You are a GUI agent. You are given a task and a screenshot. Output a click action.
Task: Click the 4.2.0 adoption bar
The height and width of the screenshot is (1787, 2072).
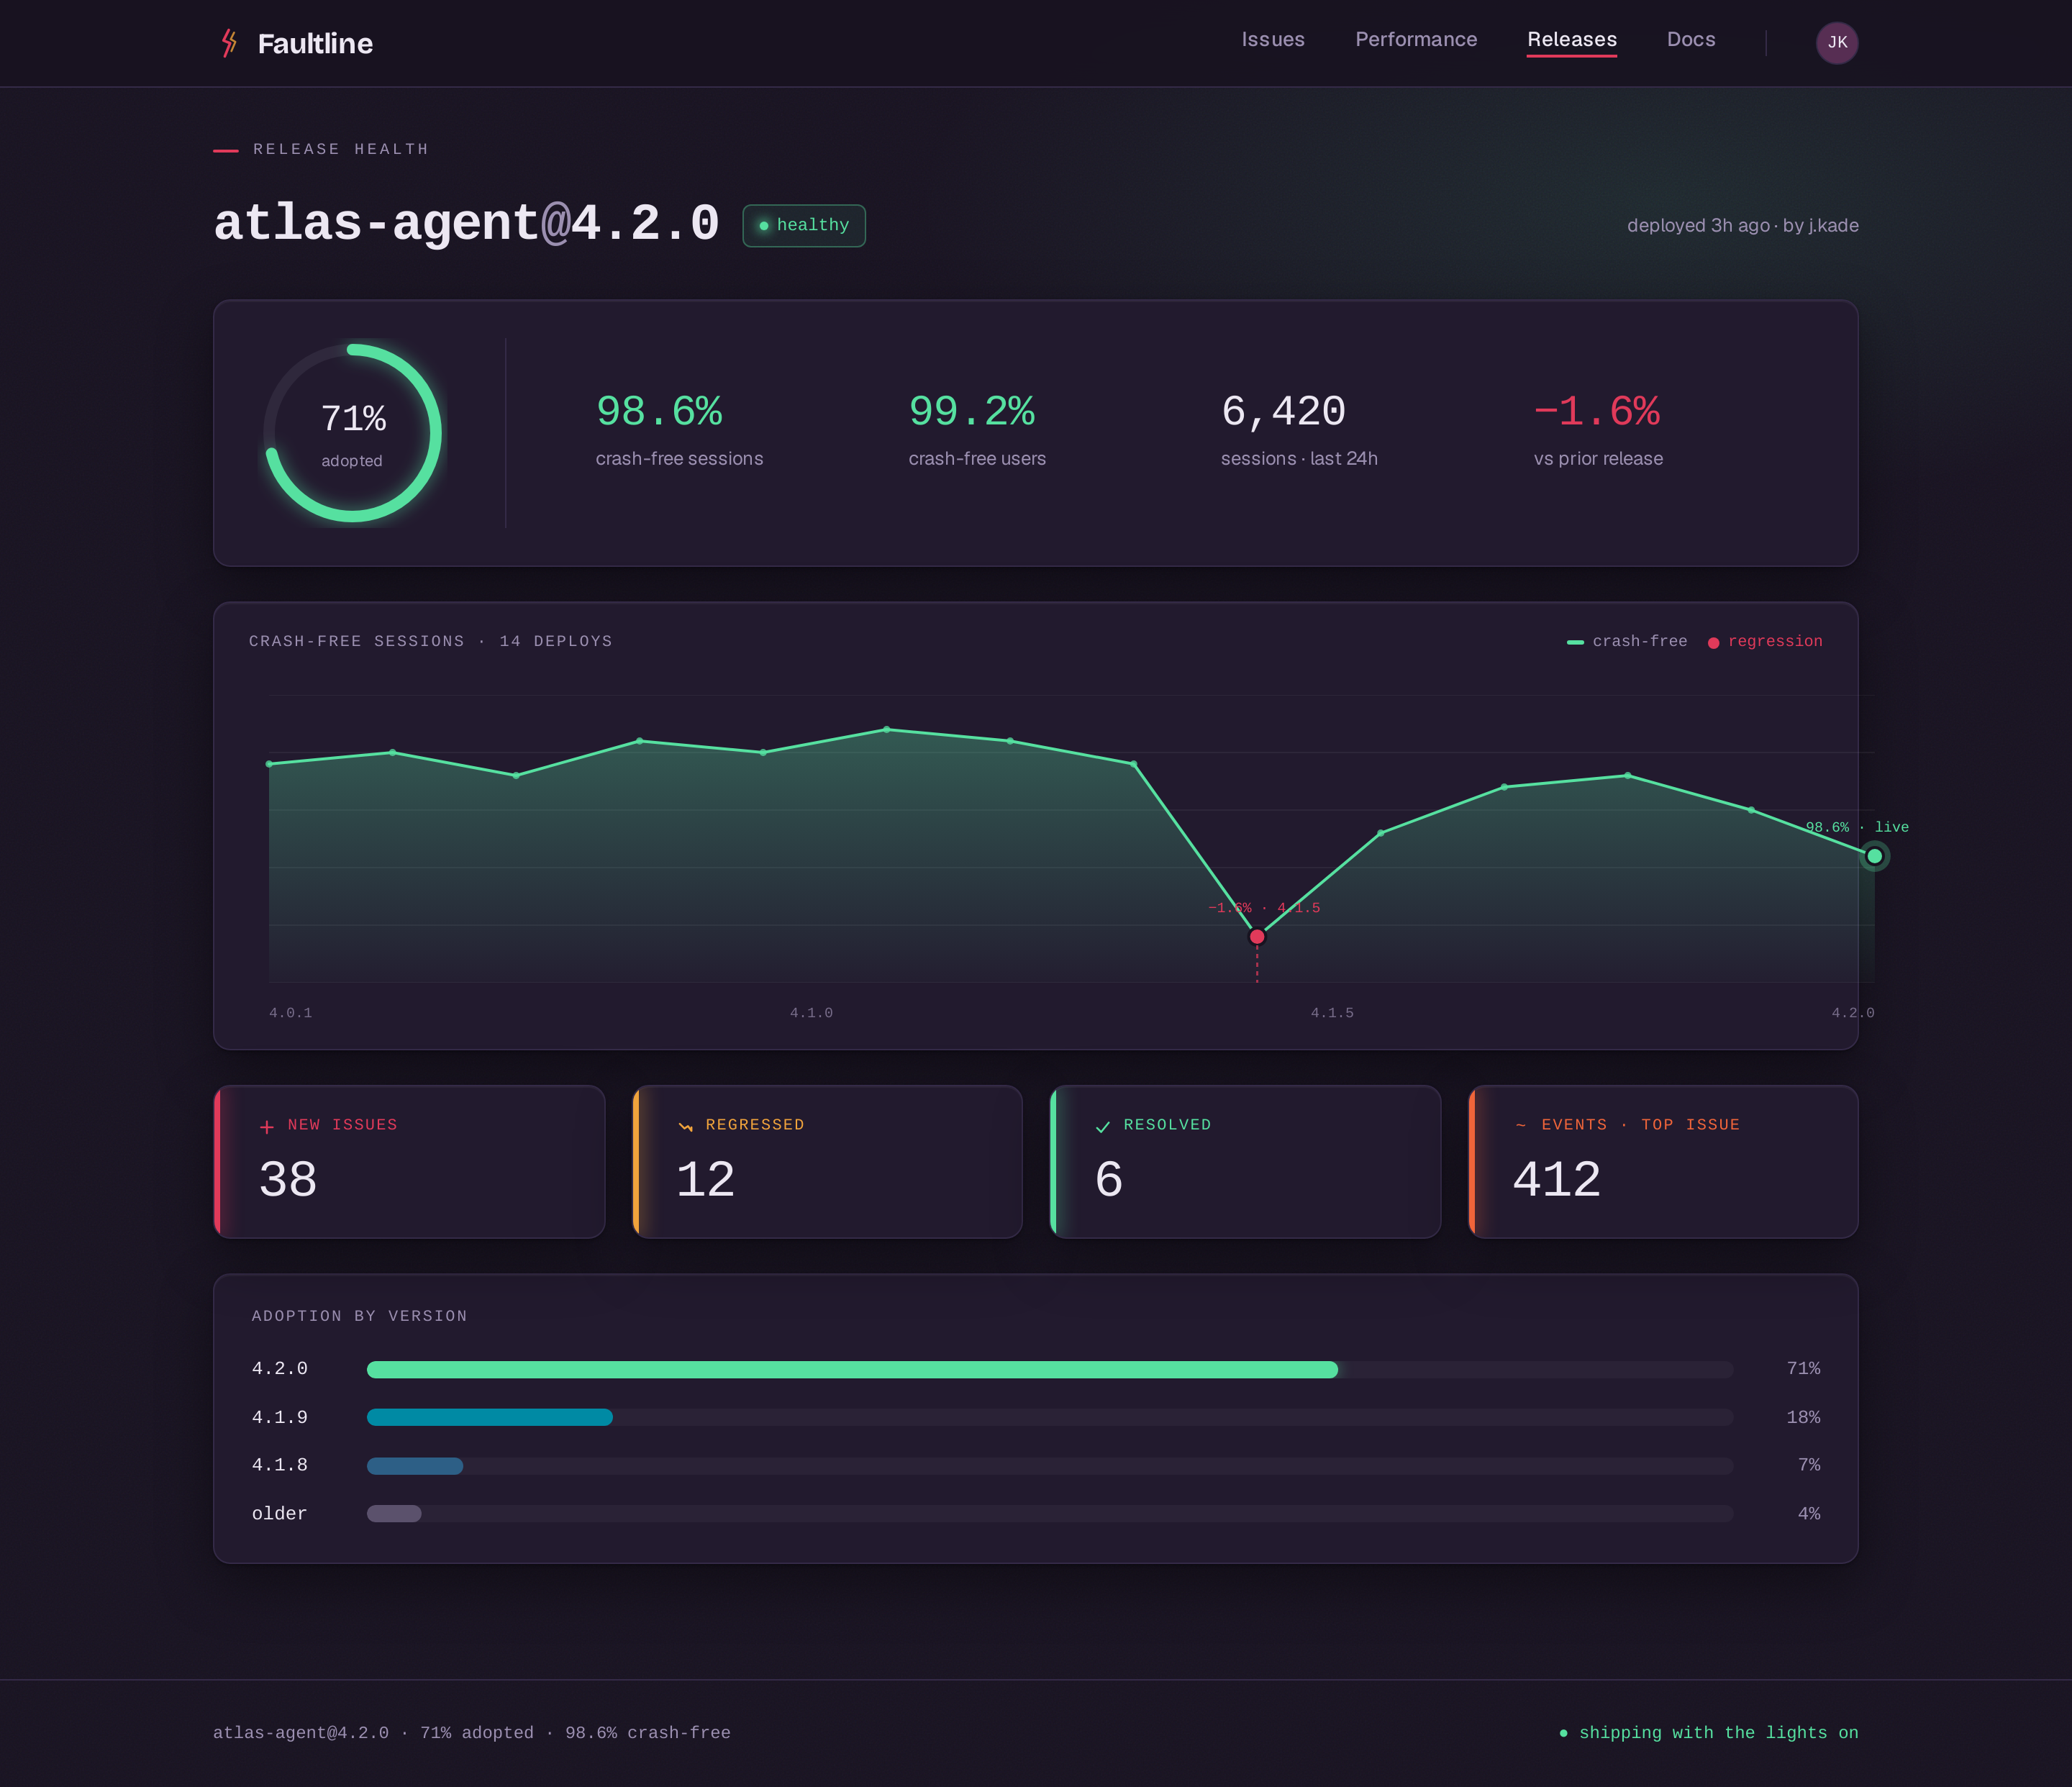click(1050, 1370)
